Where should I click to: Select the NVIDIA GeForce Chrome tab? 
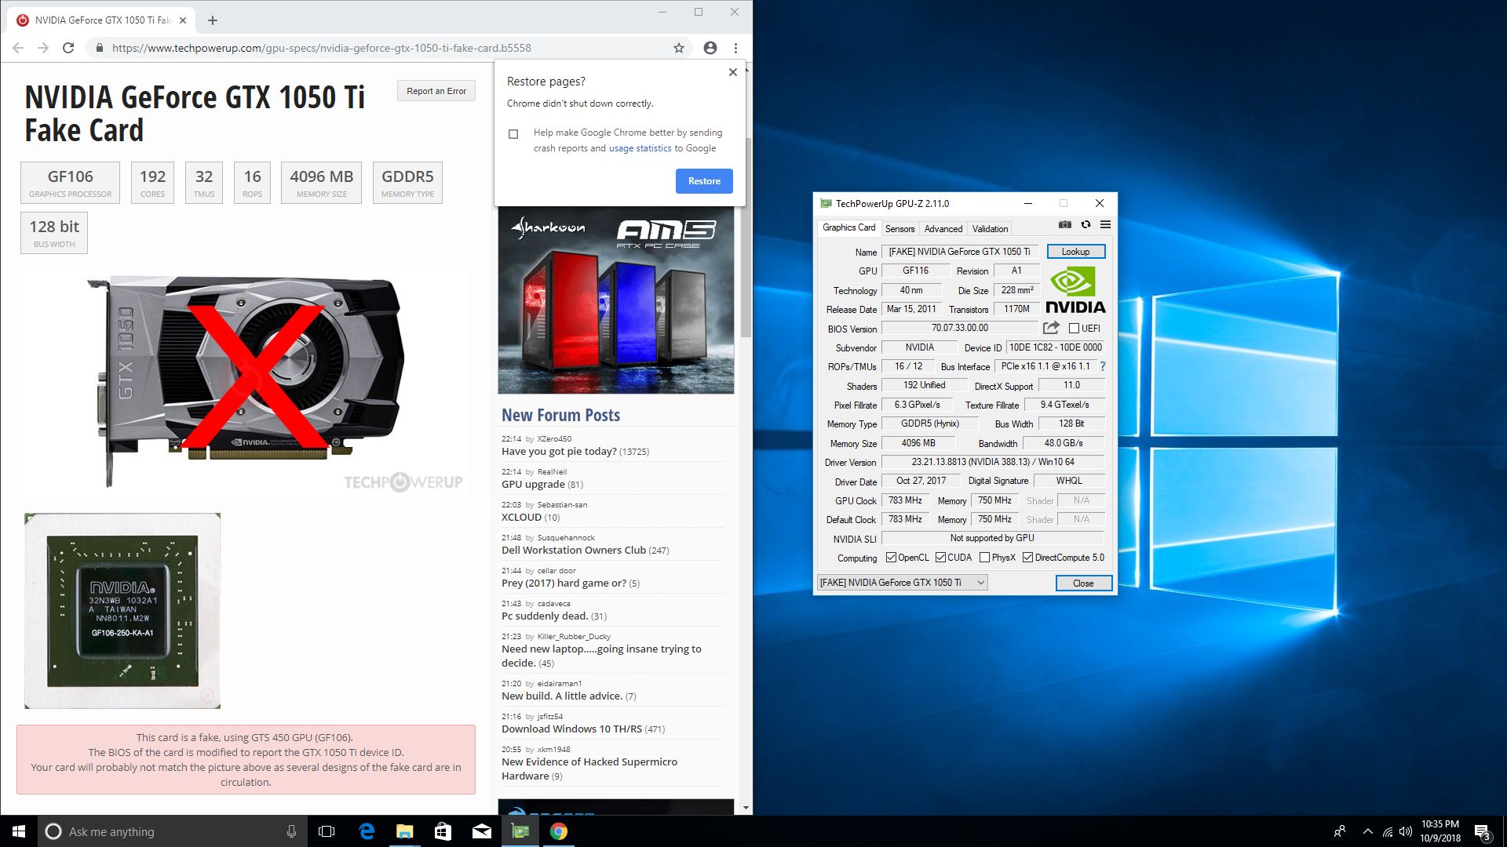[x=102, y=20]
